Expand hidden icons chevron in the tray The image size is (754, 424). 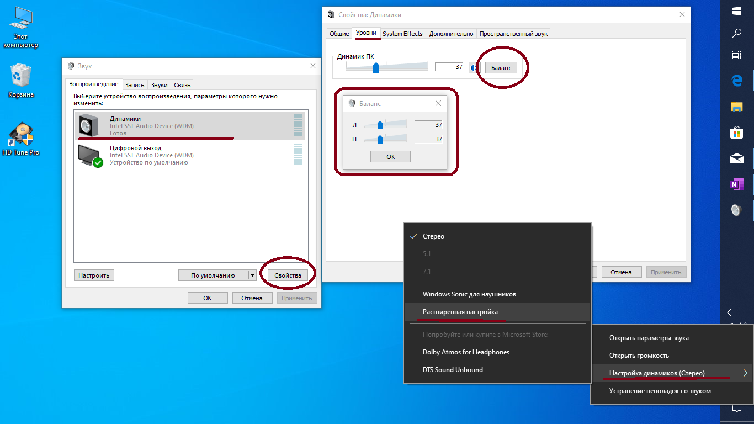tap(729, 312)
